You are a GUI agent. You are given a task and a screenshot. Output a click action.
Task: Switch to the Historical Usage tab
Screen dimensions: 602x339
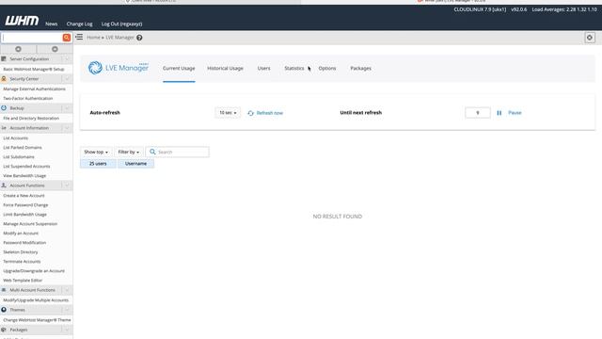click(226, 68)
